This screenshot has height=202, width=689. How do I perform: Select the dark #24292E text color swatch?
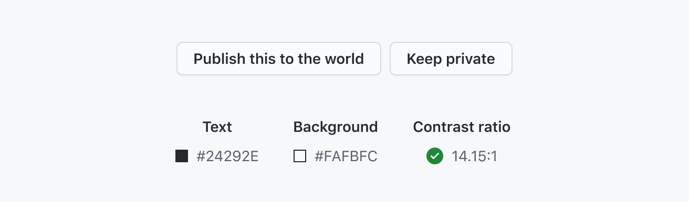pos(182,156)
